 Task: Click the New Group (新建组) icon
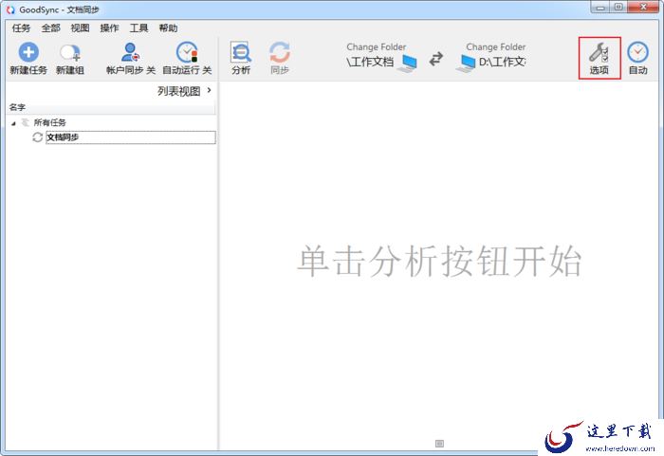coord(70,53)
